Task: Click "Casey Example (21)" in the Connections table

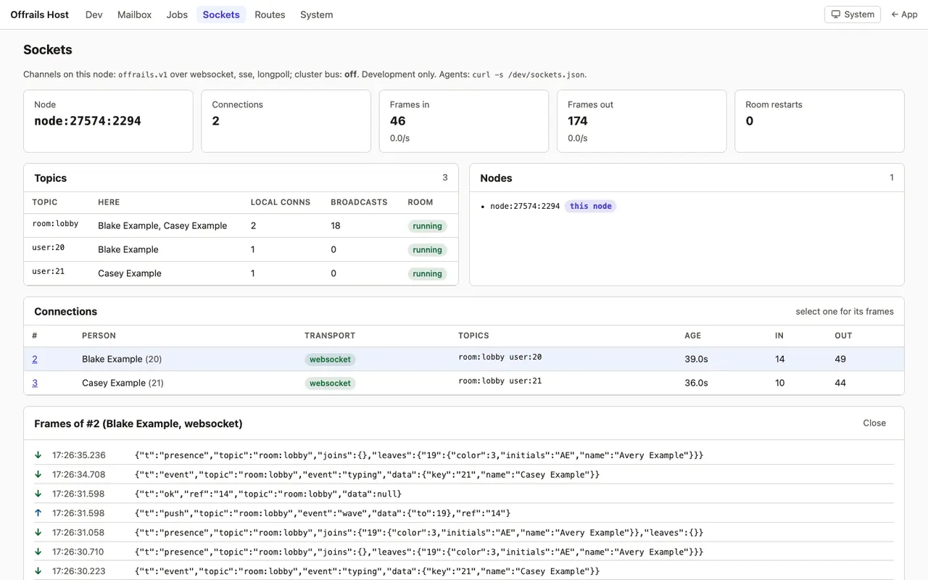Action: point(123,383)
